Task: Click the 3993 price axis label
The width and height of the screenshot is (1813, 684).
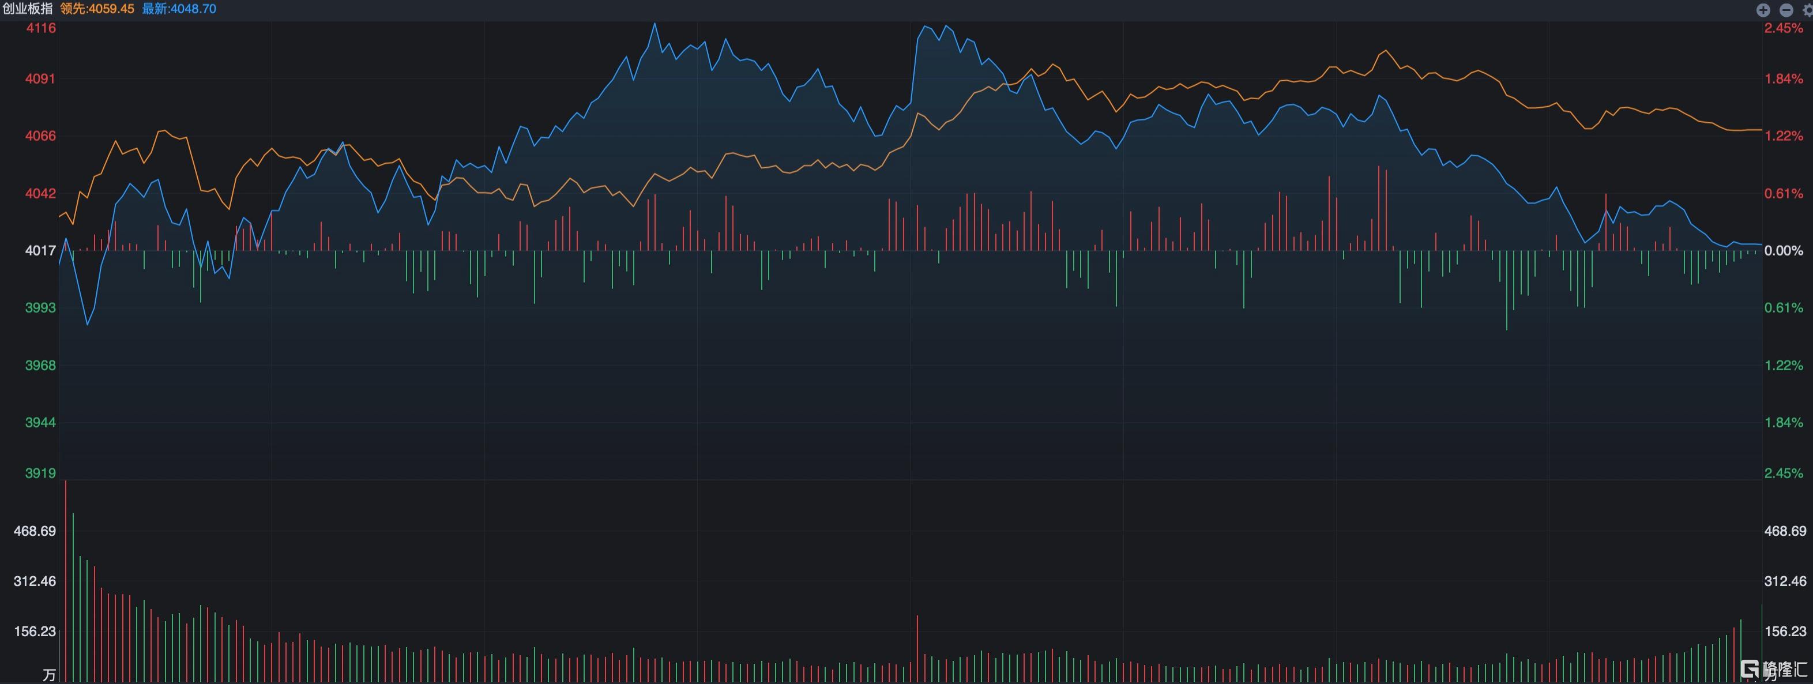Action: (41, 308)
